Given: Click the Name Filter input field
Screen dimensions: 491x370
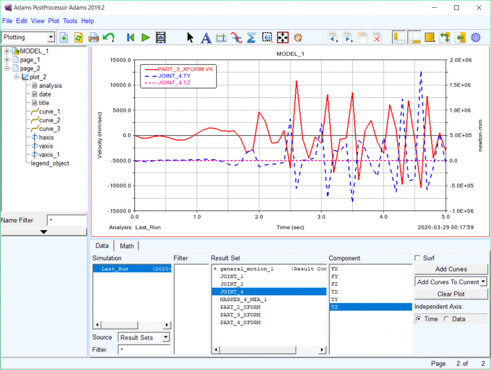Looking at the screenshot, I should click(x=67, y=220).
